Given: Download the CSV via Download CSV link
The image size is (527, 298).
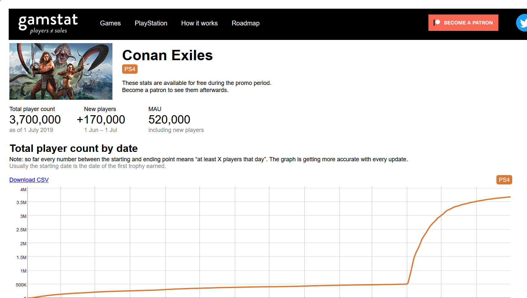Looking at the screenshot, I should coord(29,180).
